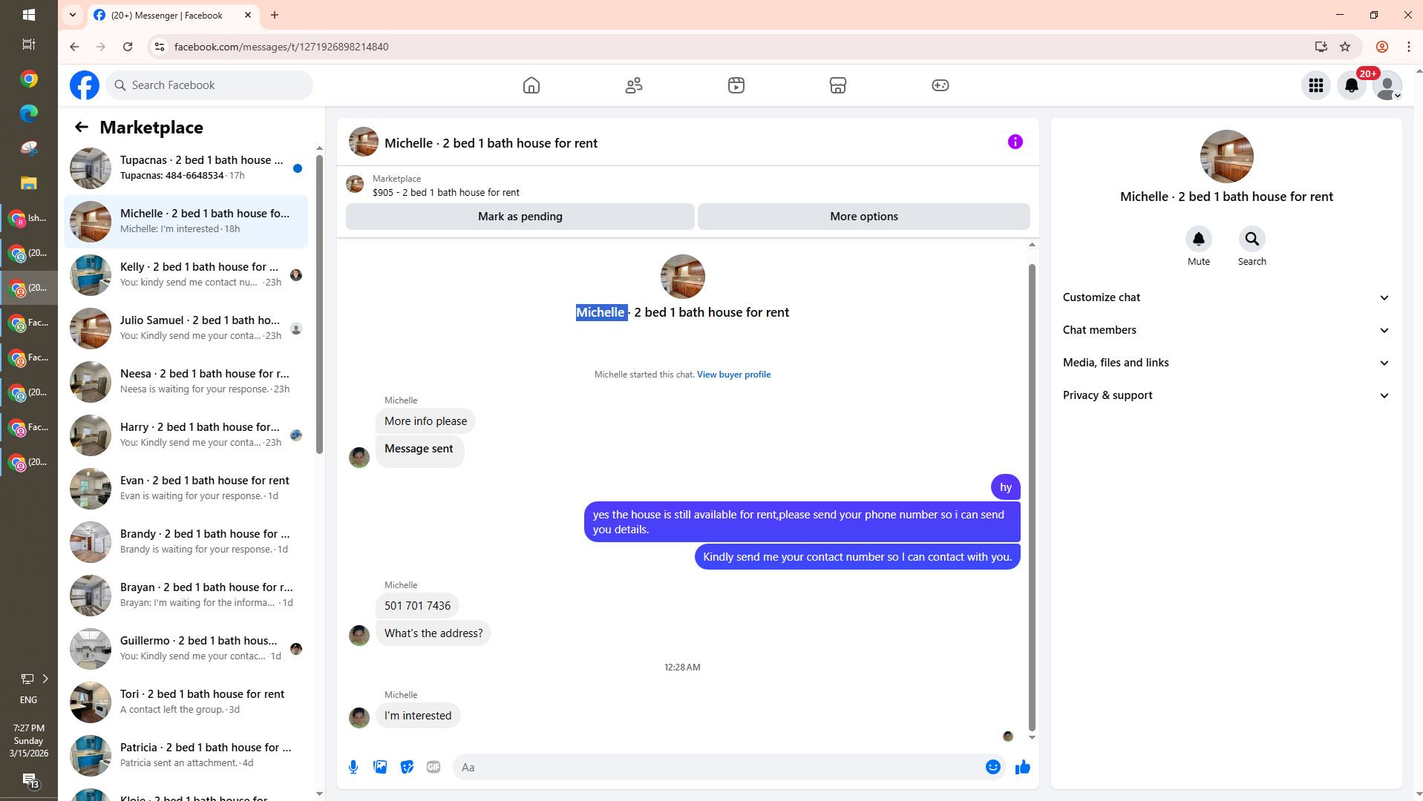The width and height of the screenshot is (1423, 801).
Task: Open the Video (Reels) icon
Action: (x=736, y=85)
